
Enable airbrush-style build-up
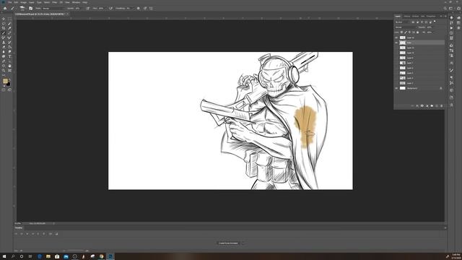[x=110, y=8]
